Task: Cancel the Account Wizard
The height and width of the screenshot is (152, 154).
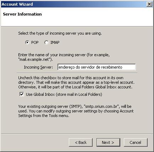Action: (136, 142)
